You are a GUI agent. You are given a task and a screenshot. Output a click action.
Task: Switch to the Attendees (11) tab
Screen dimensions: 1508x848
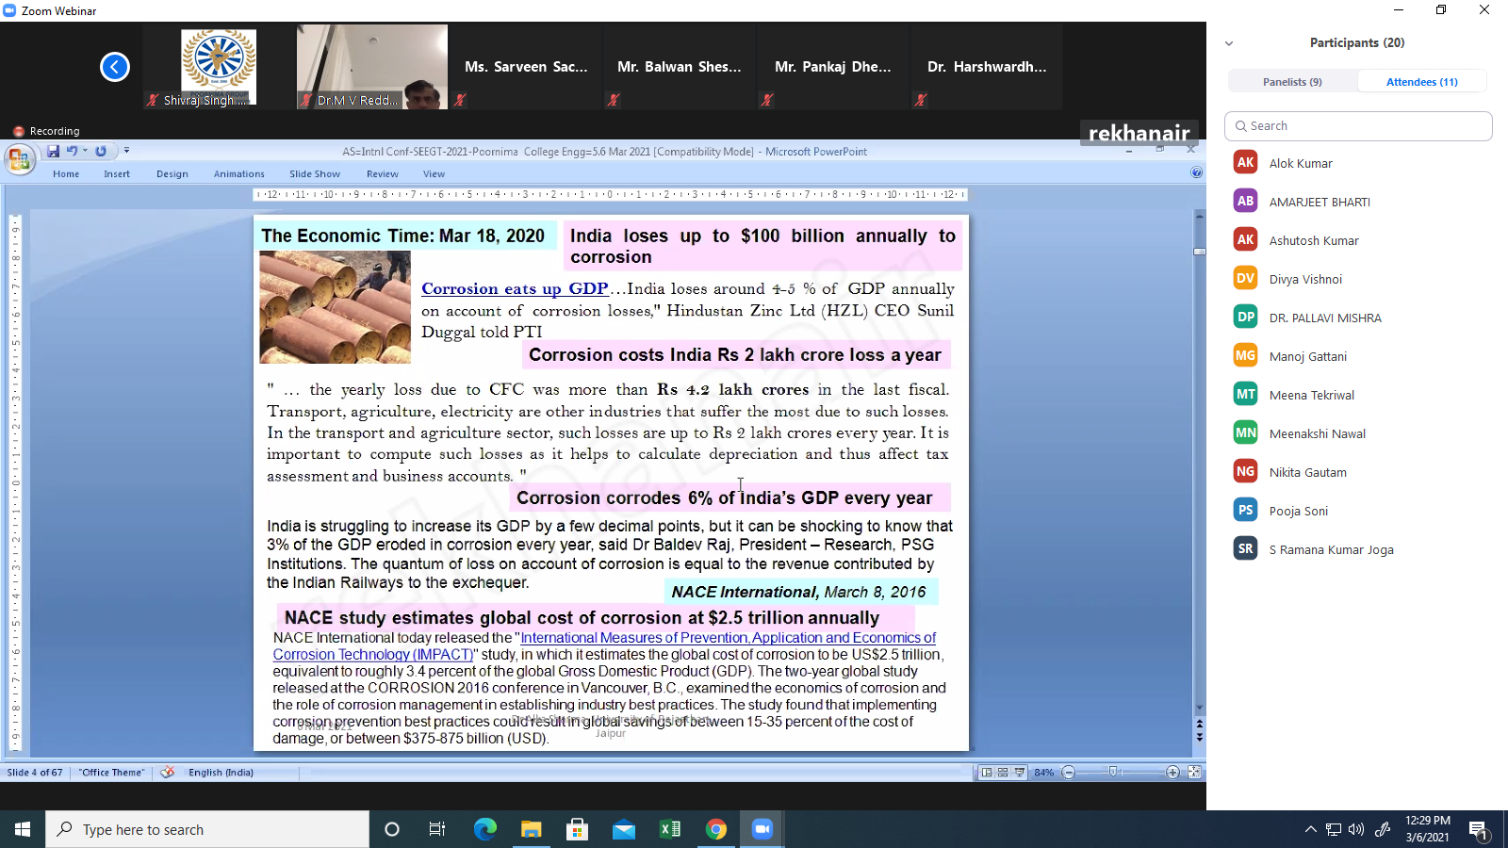1421,82
